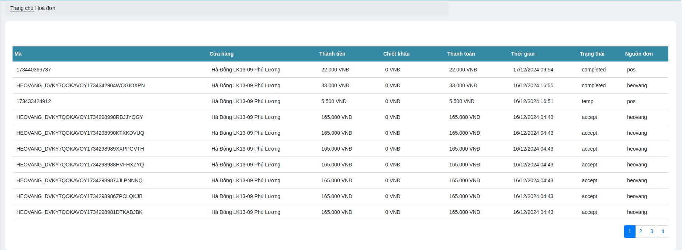The height and width of the screenshot is (250, 682).
Task: Select invoice ending in DTKABJBK
Action: point(79,212)
